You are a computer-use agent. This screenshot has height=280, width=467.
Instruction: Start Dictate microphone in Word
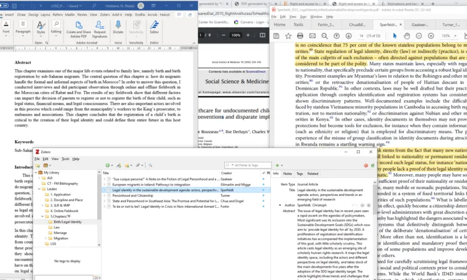click(118, 27)
